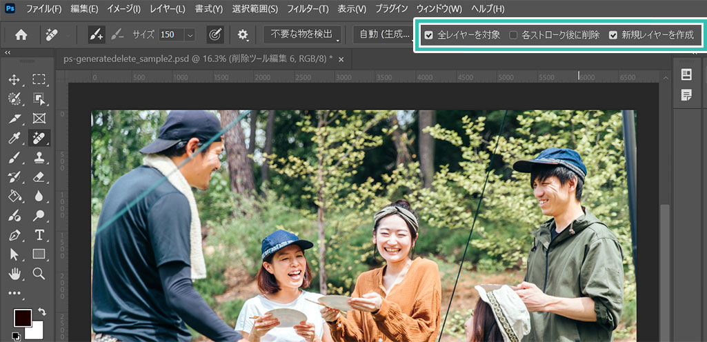Select the Remove tool in left toolbar
Screen dimensions: 707x342
pyautogui.click(x=39, y=138)
